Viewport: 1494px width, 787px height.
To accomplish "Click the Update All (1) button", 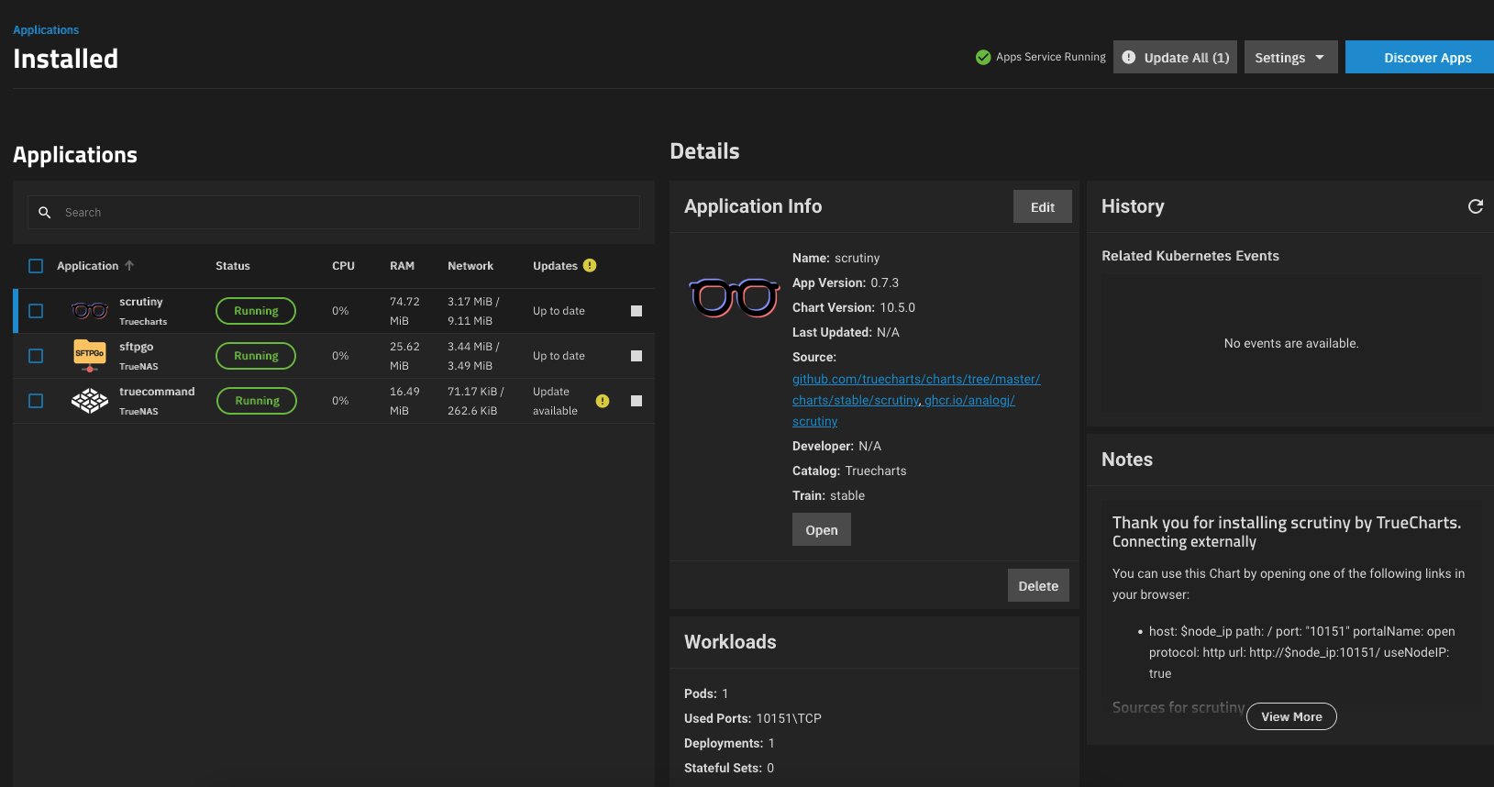I will [1176, 57].
